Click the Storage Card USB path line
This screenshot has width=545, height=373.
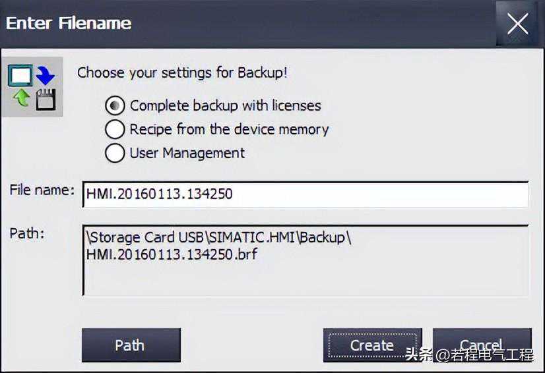tap(219, 237)
